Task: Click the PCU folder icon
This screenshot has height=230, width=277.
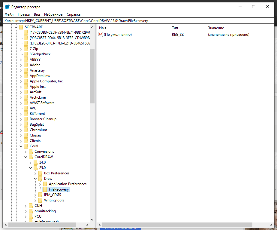Action: tap(31, 216)
